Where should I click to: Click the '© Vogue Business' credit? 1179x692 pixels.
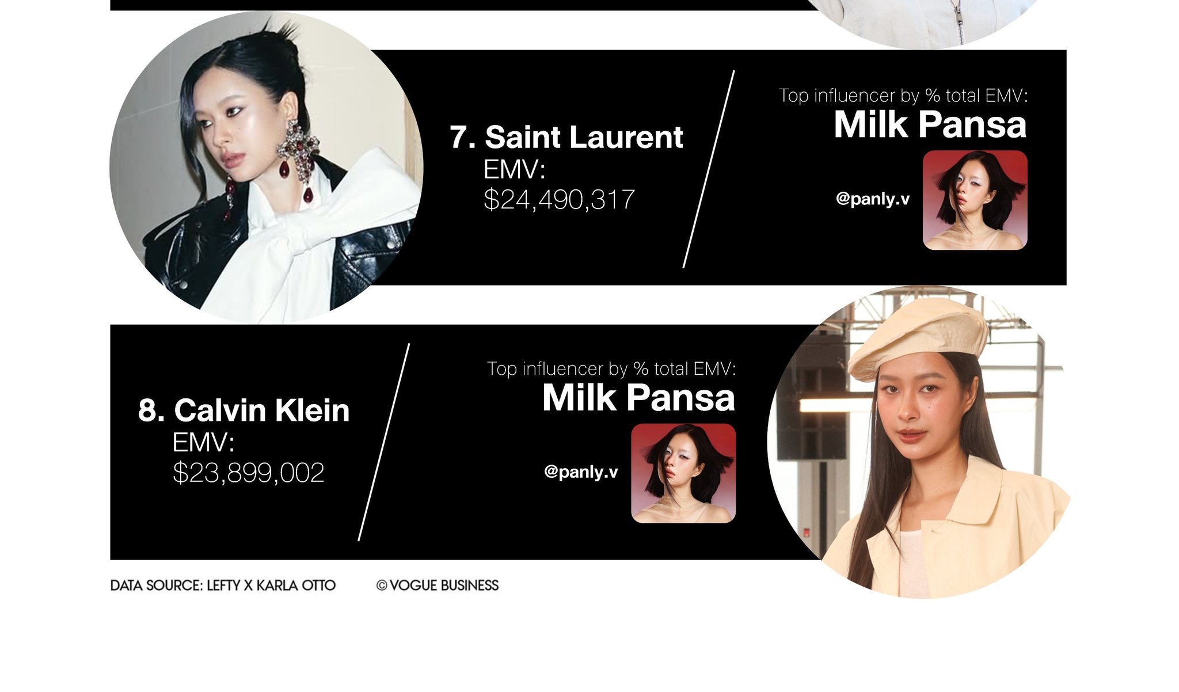(x=438, y=585)
